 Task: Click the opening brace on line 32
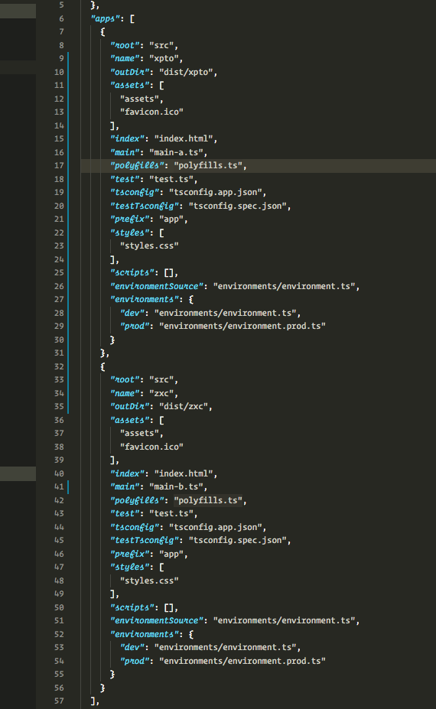[x=102, y=366]
